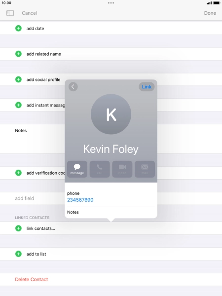Viewport: 222px width, 296px height.
Task: Link the Kevin Foley contact
Action: [147, 87]
